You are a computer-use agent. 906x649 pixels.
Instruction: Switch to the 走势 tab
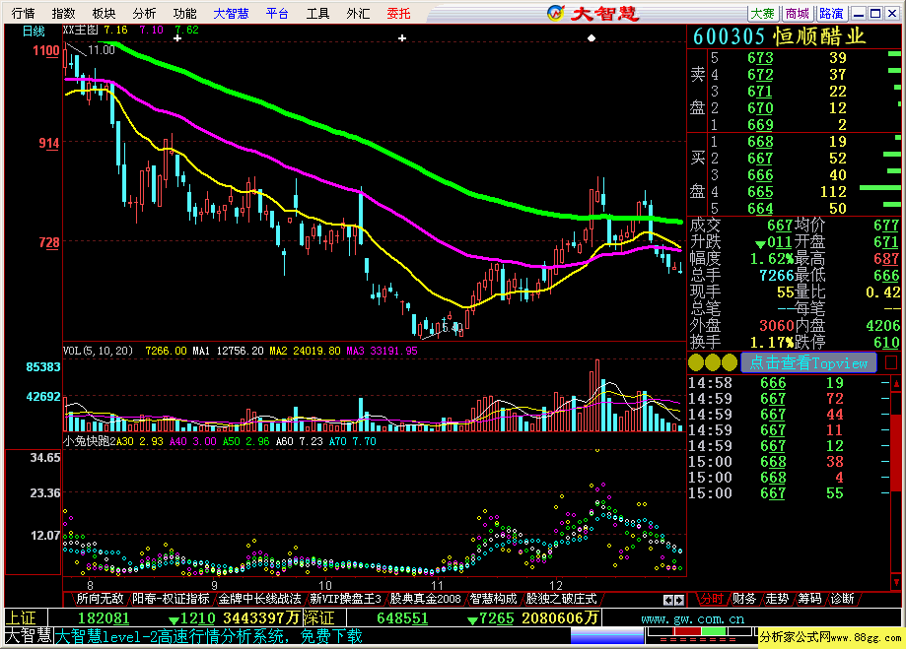pos(777,599)
